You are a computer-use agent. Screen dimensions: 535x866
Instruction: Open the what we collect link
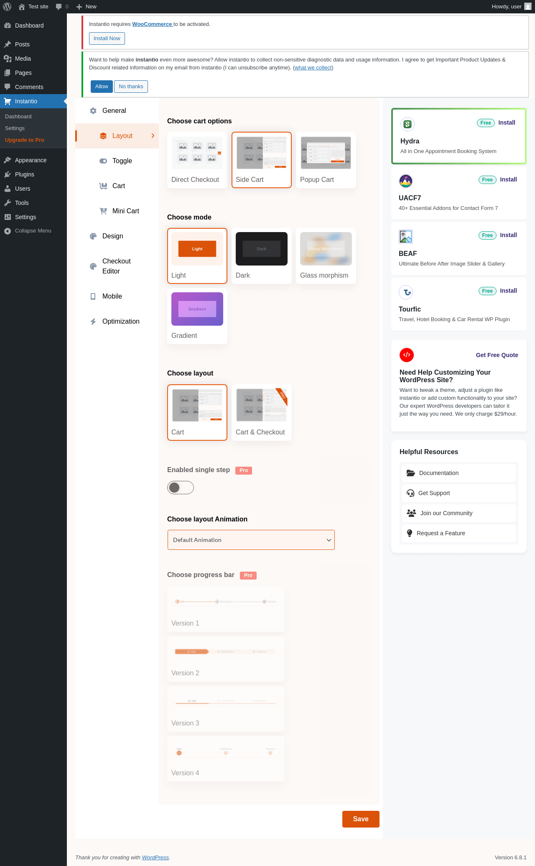[x=313, y=68]
